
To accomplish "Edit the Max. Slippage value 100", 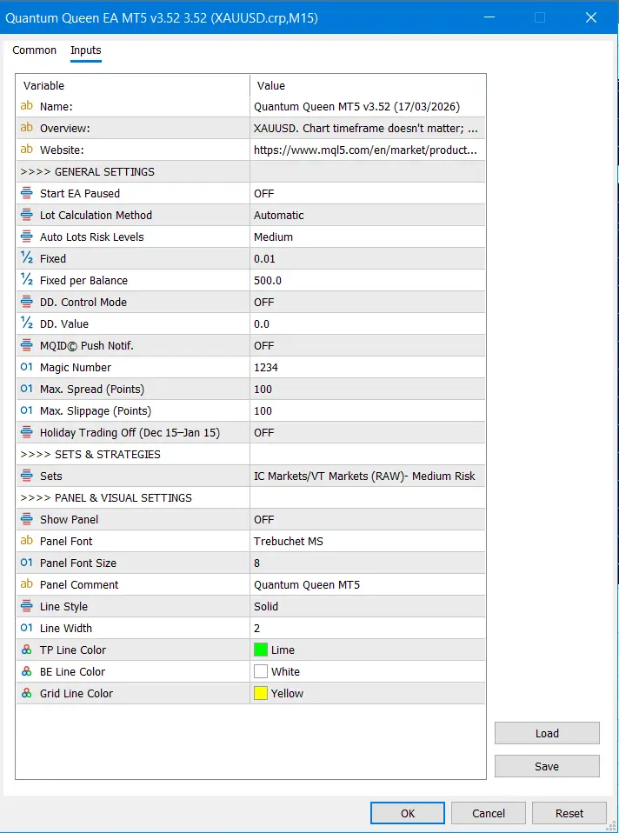I will [x=368, y=410].
